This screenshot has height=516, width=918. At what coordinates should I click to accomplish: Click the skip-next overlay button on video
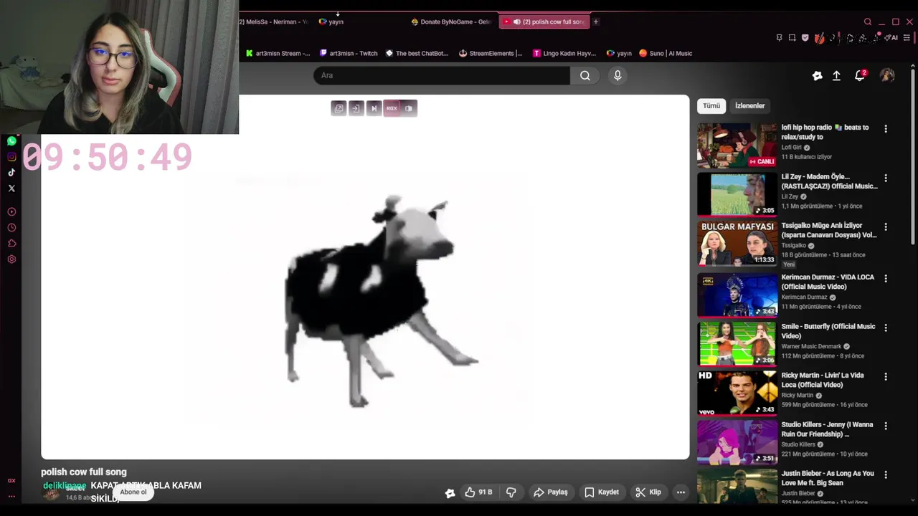coord(374,108)
